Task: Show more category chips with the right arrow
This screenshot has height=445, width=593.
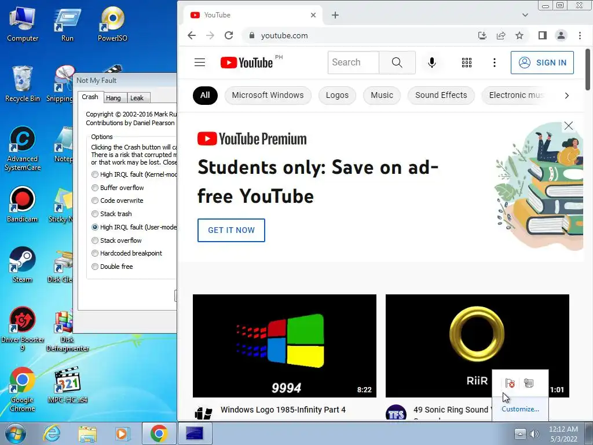Action: coord(566,96)
